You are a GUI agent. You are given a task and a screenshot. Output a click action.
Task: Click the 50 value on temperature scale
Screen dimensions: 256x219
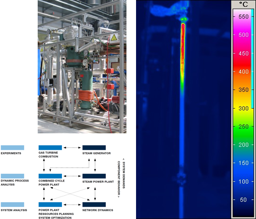(243, 199)
